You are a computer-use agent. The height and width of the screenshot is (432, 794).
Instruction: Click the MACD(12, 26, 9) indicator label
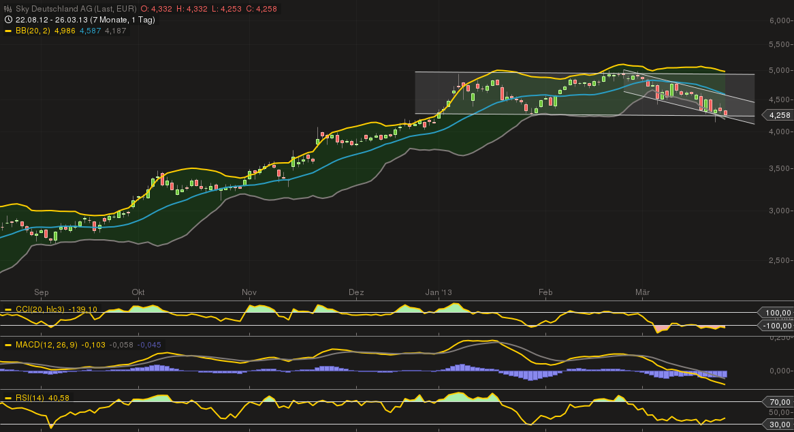tap(46, 345)
